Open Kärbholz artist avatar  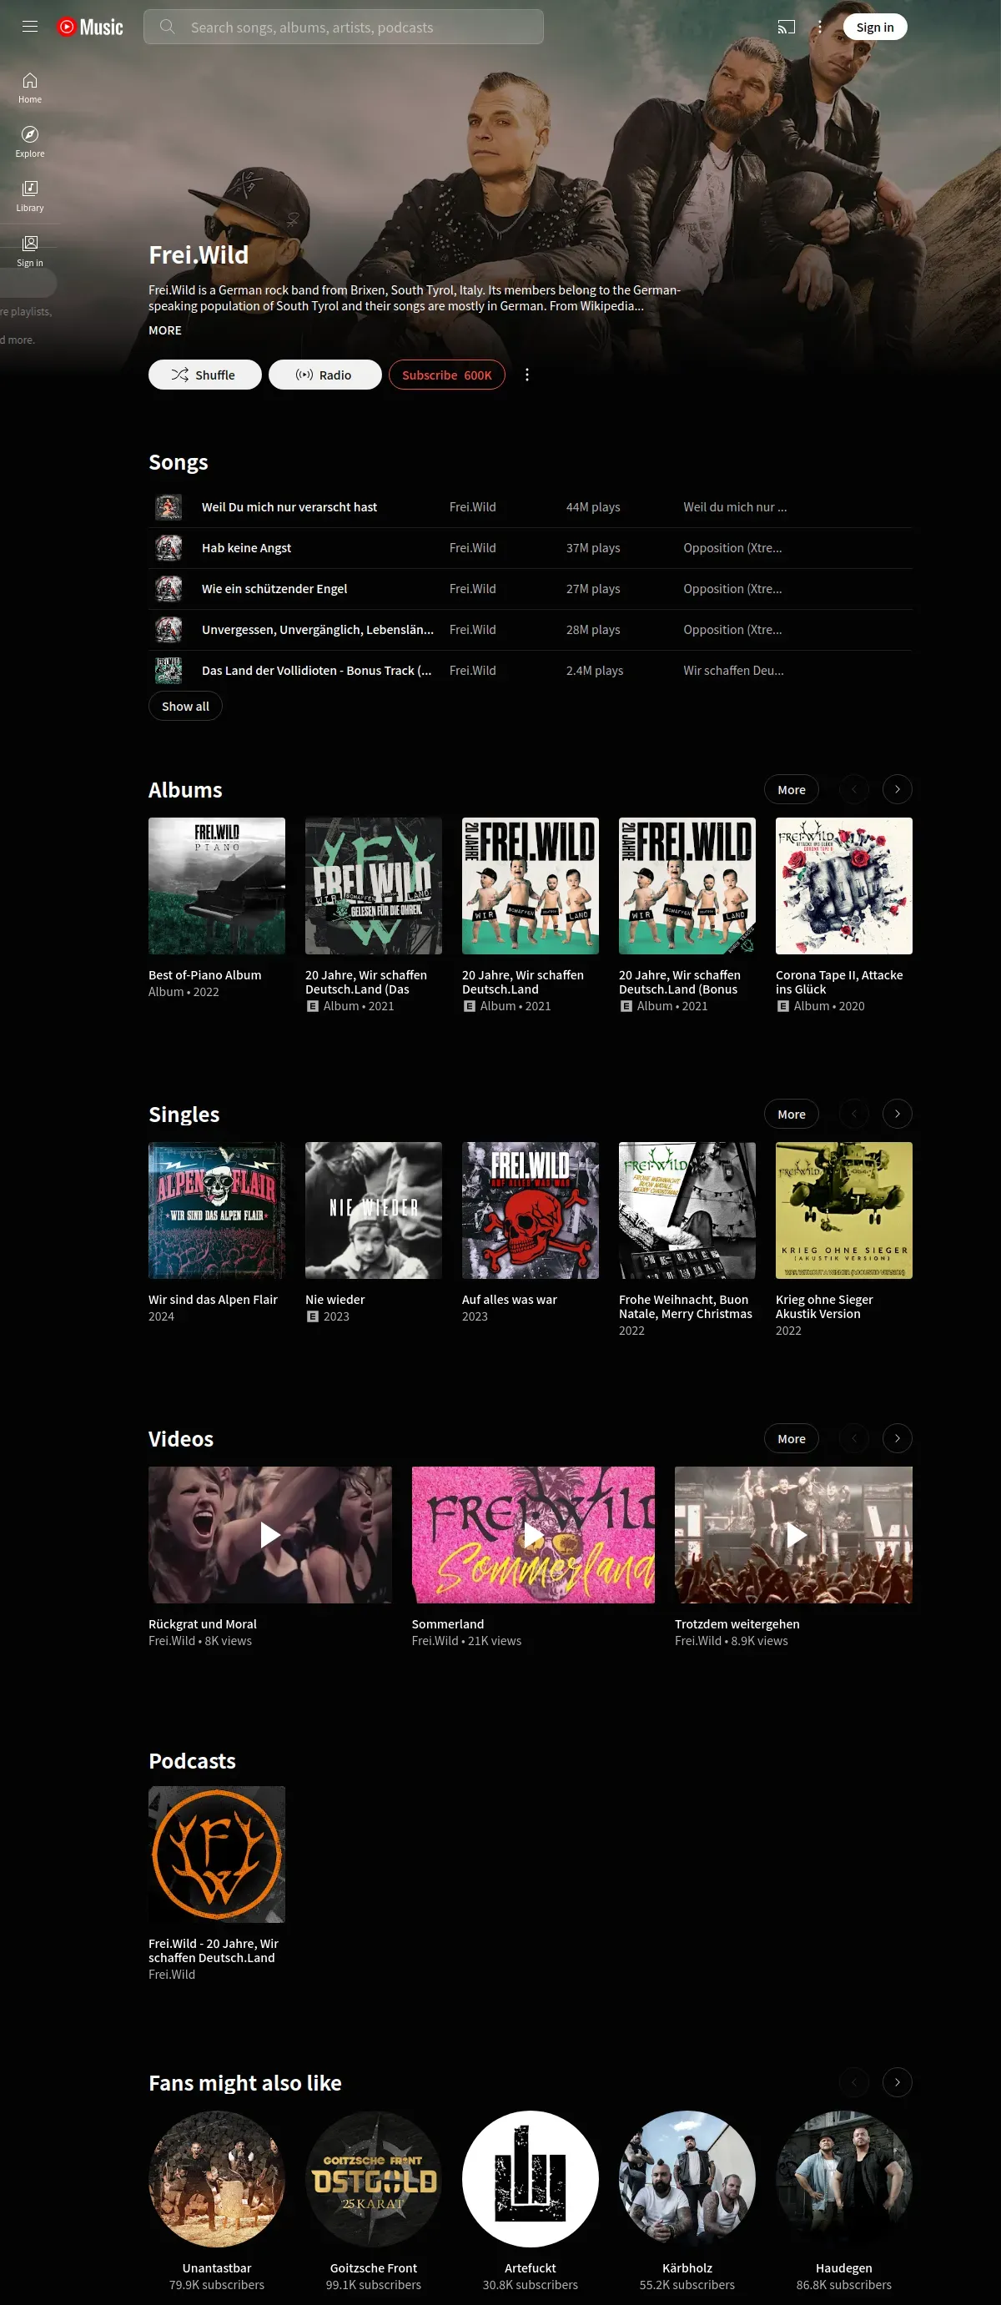click(687, 2180)
